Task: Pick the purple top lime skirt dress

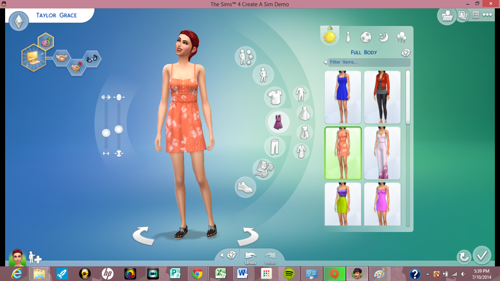Action: click(x=343, y=204)
